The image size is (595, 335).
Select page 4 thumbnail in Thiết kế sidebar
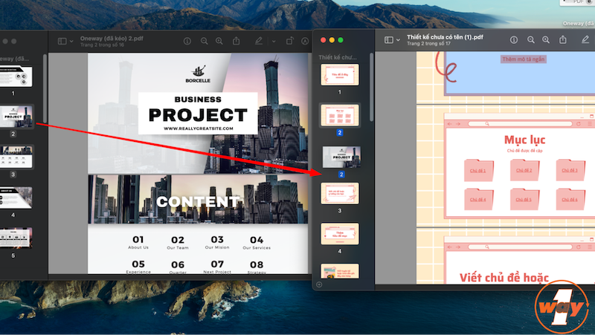coord(340,234)
